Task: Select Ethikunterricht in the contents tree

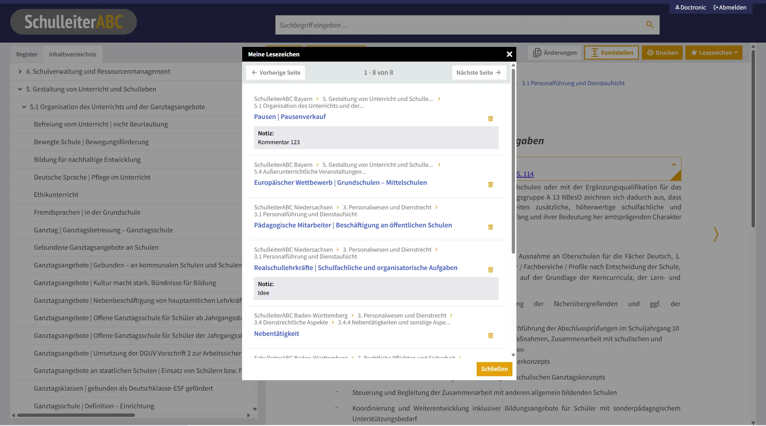Action: point(56,195)
